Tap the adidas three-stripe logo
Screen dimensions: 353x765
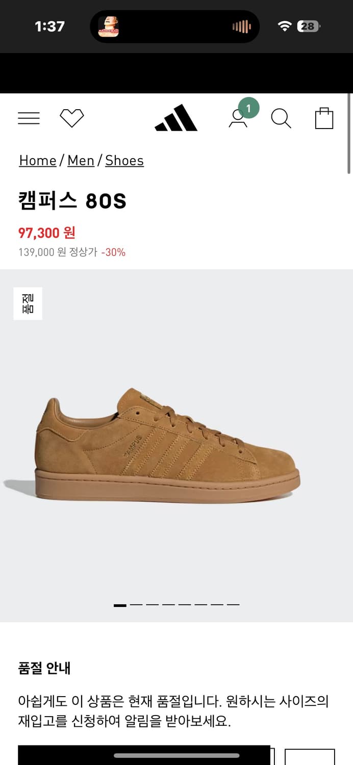click(176, 118)
